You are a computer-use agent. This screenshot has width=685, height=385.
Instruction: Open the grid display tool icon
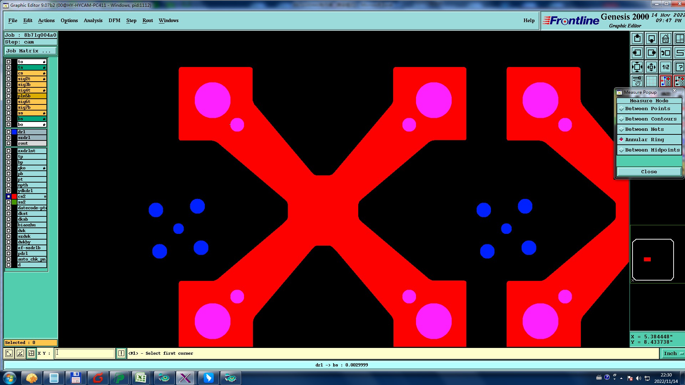(x=651, y=81)
